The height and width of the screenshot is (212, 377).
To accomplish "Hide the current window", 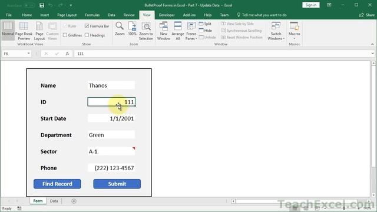I will (206, 31).
